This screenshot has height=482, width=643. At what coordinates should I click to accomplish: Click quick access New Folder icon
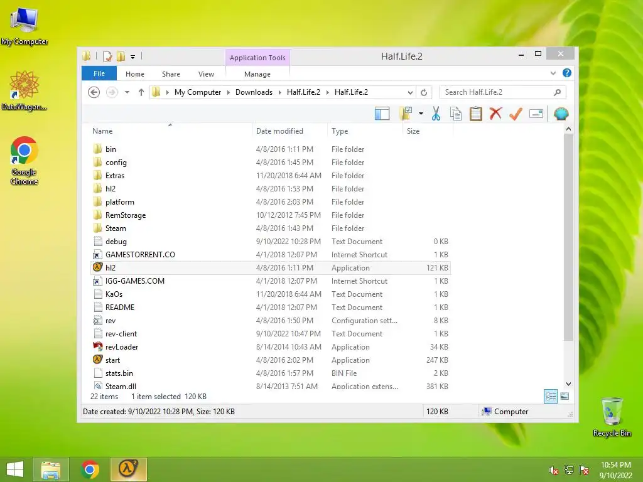click(x=121, y=56)
